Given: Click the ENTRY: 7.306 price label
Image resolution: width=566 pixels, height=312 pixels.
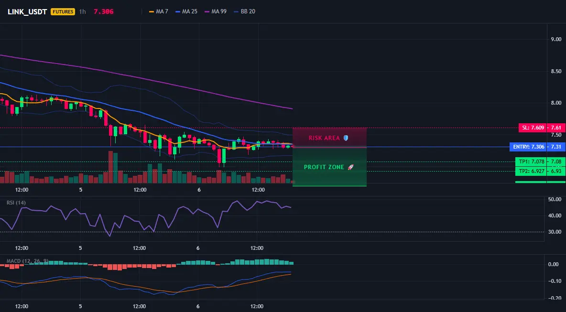Looking at the screenshot, I should tap(528, 147).
